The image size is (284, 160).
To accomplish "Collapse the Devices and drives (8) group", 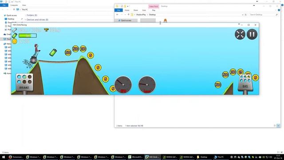I will click(x=26, y=20).
